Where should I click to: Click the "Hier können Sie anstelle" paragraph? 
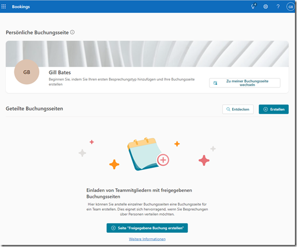click(147, 209)
